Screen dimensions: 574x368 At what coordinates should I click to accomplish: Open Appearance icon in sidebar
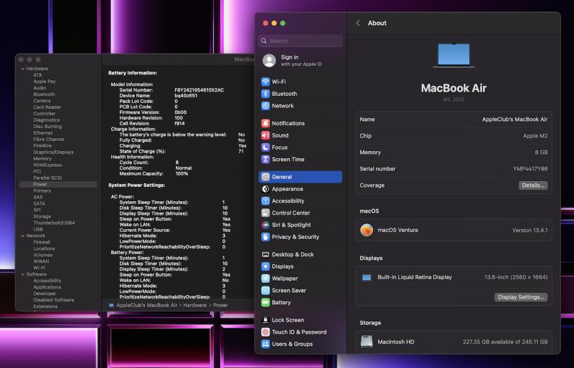[265, 189]
